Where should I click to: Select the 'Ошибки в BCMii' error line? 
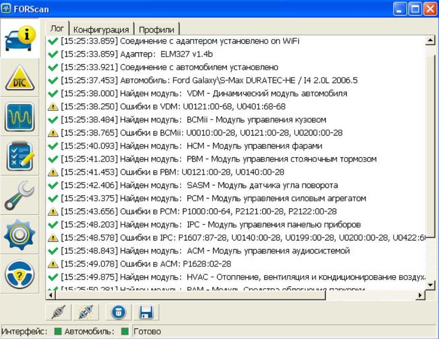195,133
